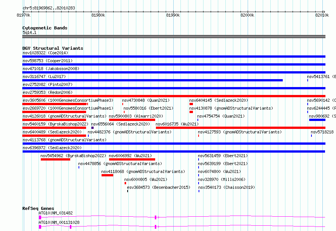Image resolution: width=336 pixels, height=231 pixels.
Task: Click the red bar under nsv4118068
Action: (107, 175)
